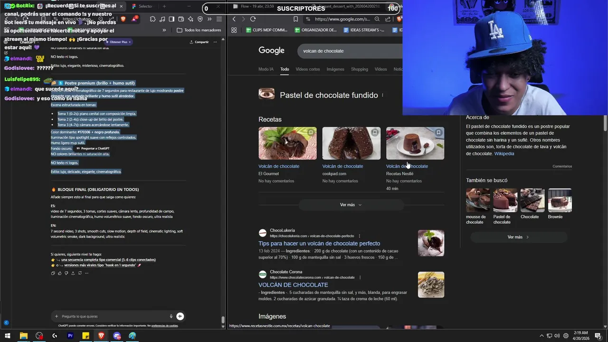608x342 pixels.
Task: Open Brave Leo AI sparkle icon
Action: pos(190,19)
